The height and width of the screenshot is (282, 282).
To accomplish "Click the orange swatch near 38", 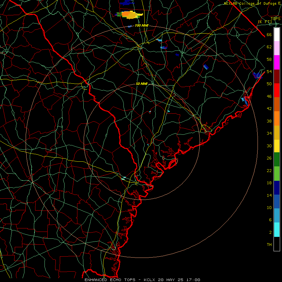I will (x=277, y=118).
